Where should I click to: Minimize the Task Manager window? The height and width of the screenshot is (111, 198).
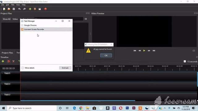(56, 21)
